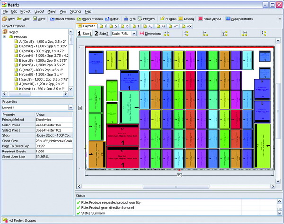Image resolution: width=284 pixels, height=224 pixels.
Task: Switch the view to Side 1
Action: pyautogui.click(x=85, y=34)
